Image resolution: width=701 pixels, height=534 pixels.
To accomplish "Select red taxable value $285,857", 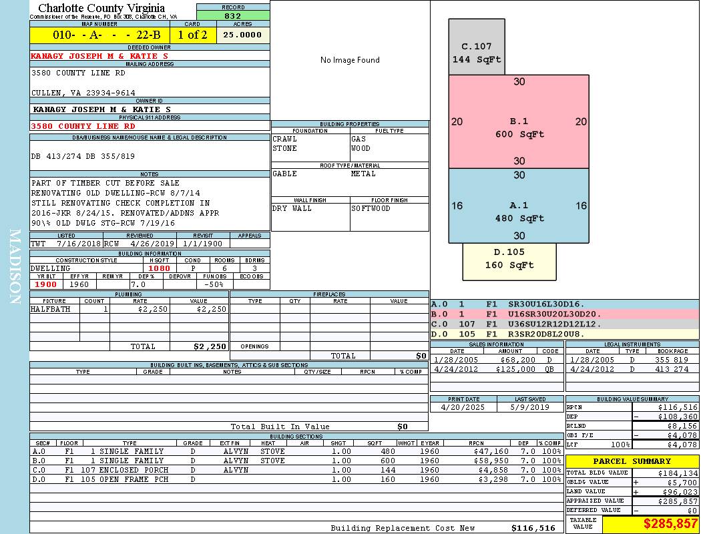I will (670, 524).
